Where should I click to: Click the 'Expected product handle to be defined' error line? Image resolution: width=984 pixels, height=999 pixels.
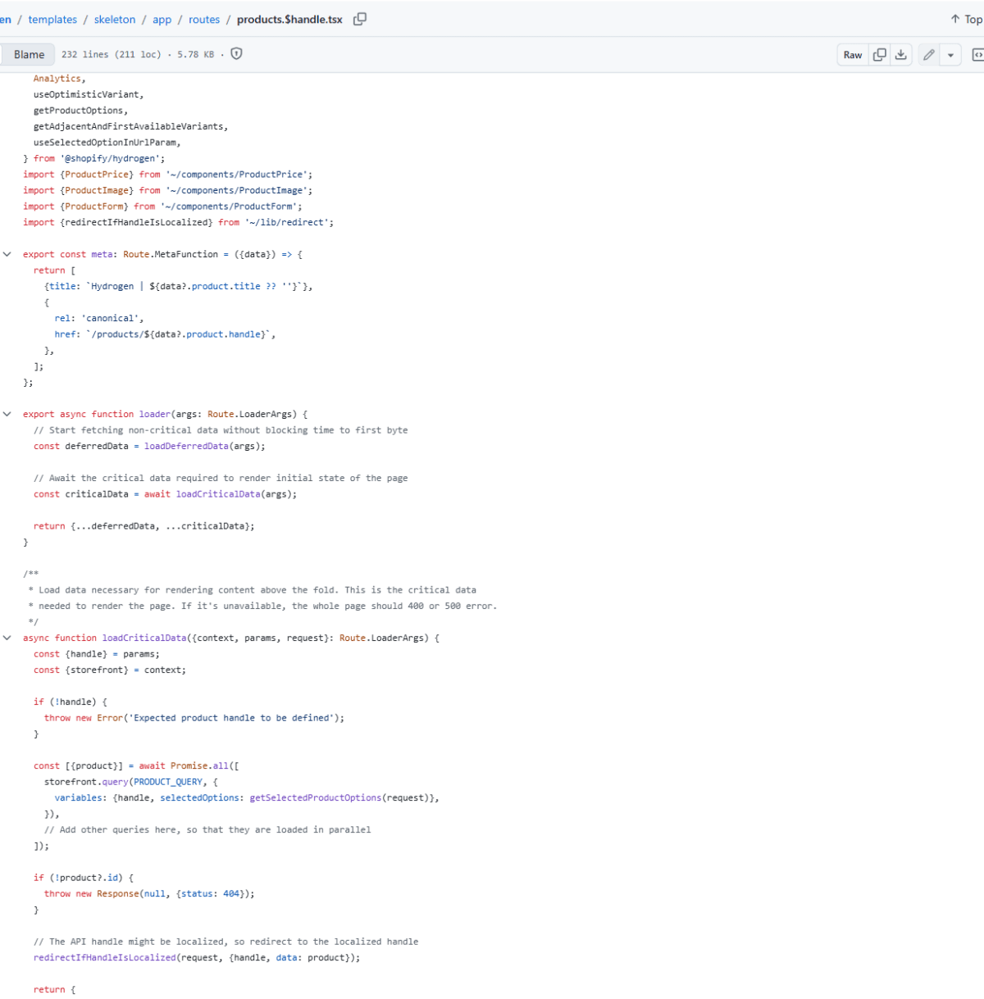194,718
